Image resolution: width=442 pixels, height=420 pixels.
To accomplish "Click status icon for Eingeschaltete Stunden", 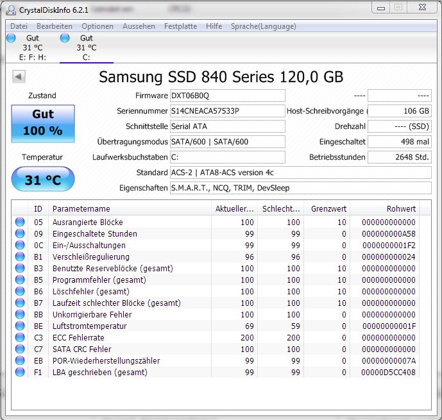I will (x=20, y=233).
